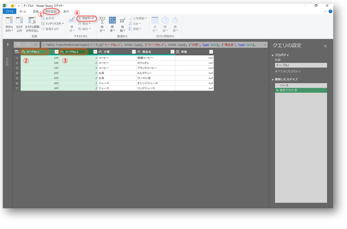347x229 pixels.
Task: Open the Trigonometry (三角関数) dropdown
Action: [138, 18]
